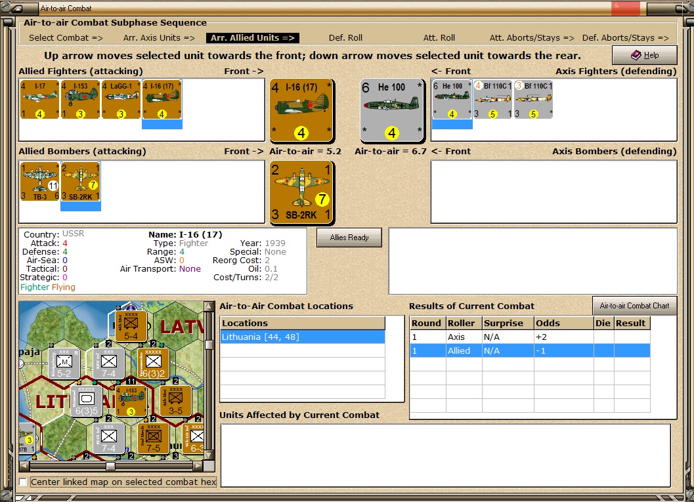Click the 6(3)2 army unit on the map
The image size is (694, 502).
[x=154, y=364]
